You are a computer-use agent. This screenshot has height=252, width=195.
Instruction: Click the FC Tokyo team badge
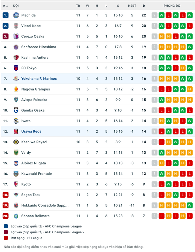point(16,68)
